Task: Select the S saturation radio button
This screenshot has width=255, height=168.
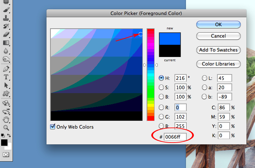Action: [161, 87]
